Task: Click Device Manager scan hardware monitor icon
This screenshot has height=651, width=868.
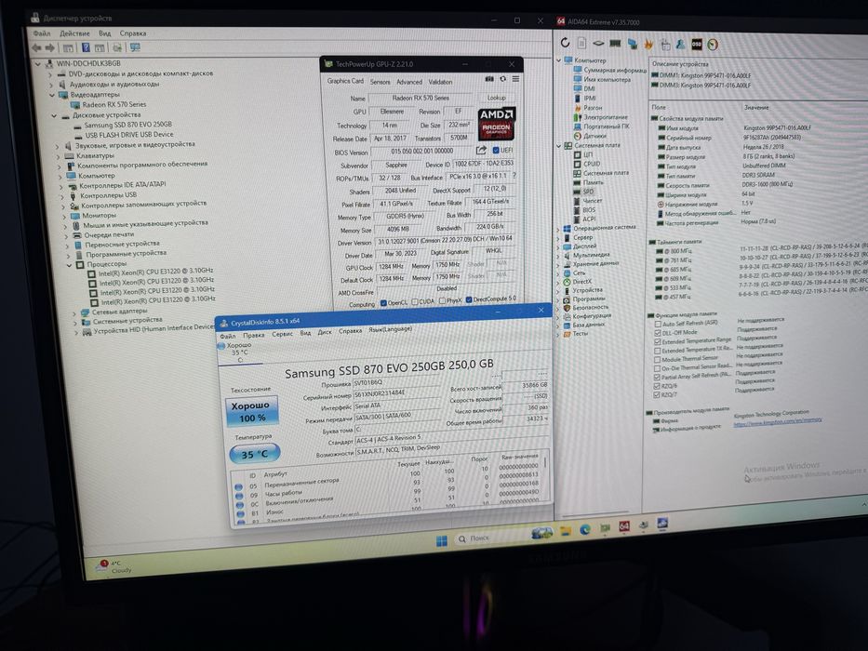Action: click(x=135, y=48)
